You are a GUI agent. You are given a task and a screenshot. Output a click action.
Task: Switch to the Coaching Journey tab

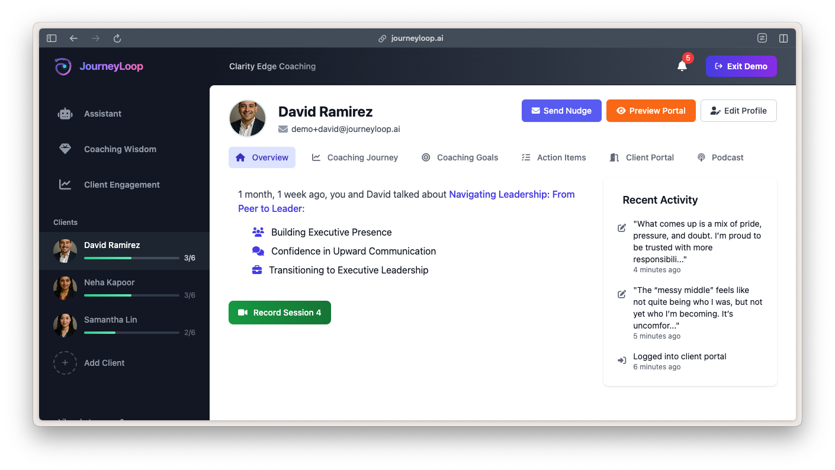coord(355,157)
